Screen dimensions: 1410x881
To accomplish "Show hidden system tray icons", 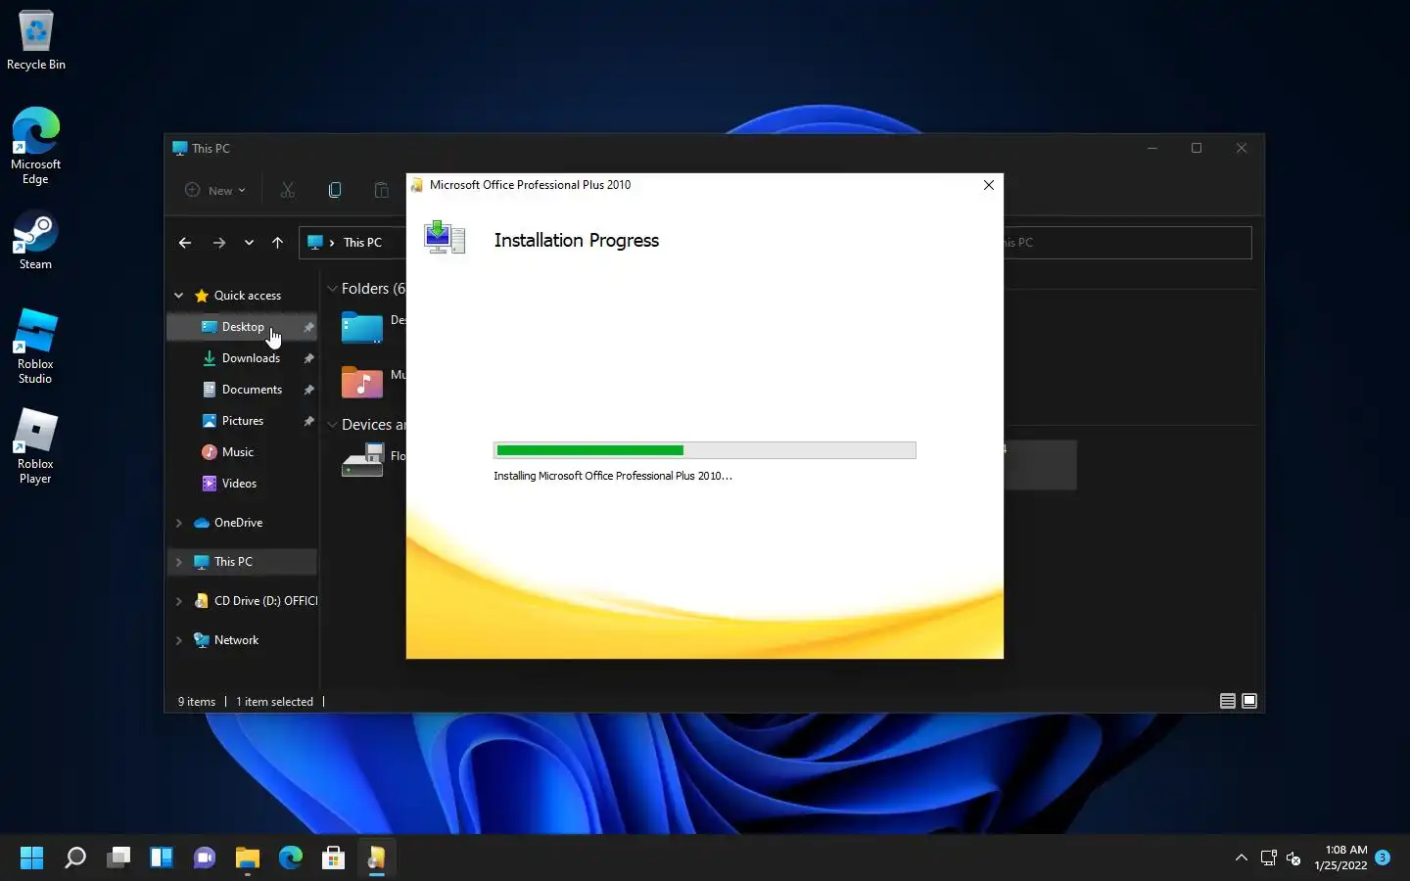I will pyautogui.click(x=1242, y=858).
